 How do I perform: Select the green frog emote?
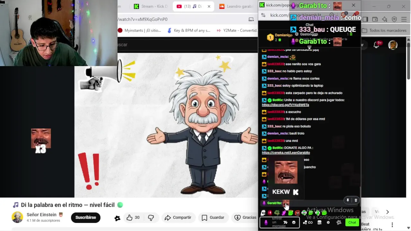coord(277,213)
